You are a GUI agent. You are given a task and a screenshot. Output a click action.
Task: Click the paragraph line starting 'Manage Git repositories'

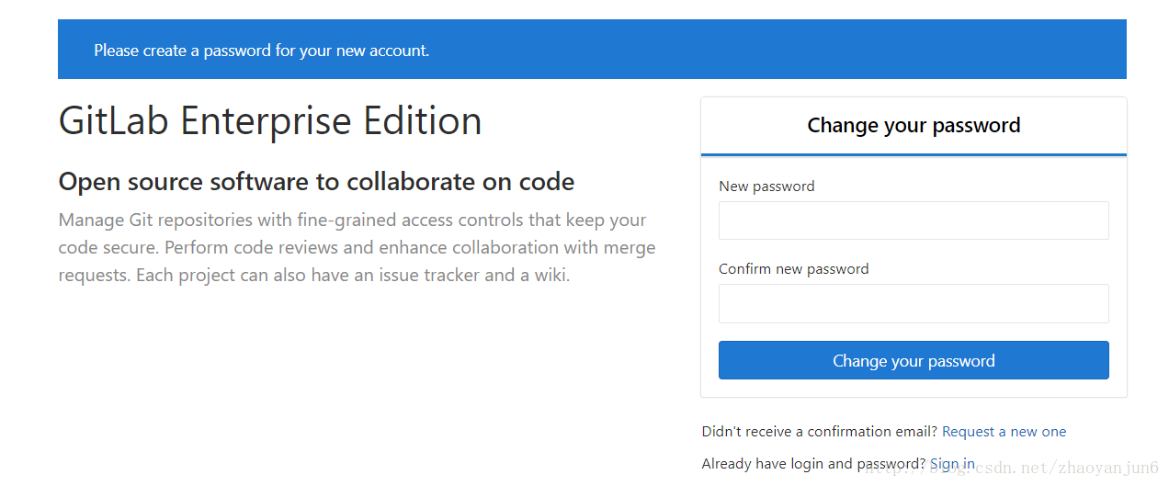(x=352, y=220)
